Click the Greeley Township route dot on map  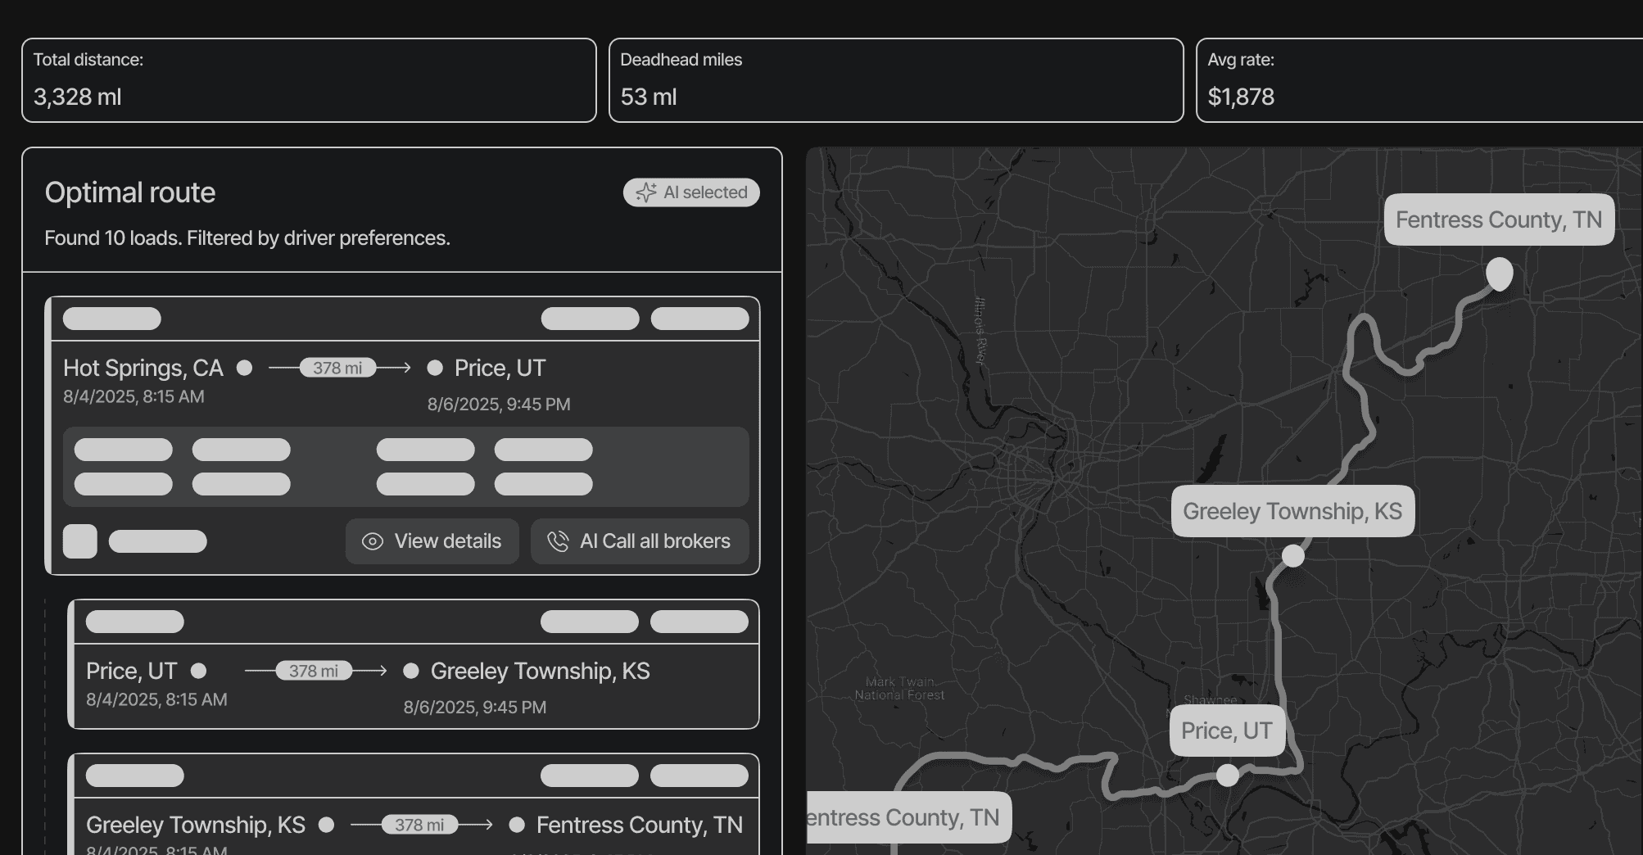1292,556
